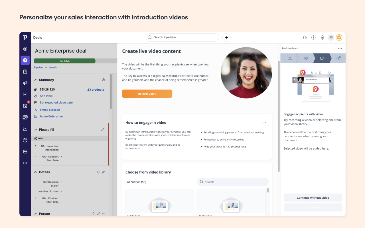Image resolution: width=365 pixels, height=228 pixels.
Task: Collapse the Please fill section
Action: (36, 130)
